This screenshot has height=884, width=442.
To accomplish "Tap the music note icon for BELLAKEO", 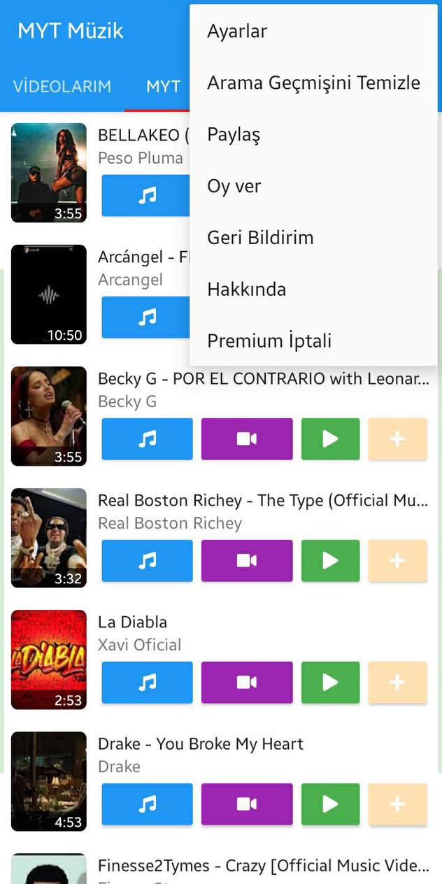I will (146, 196).
